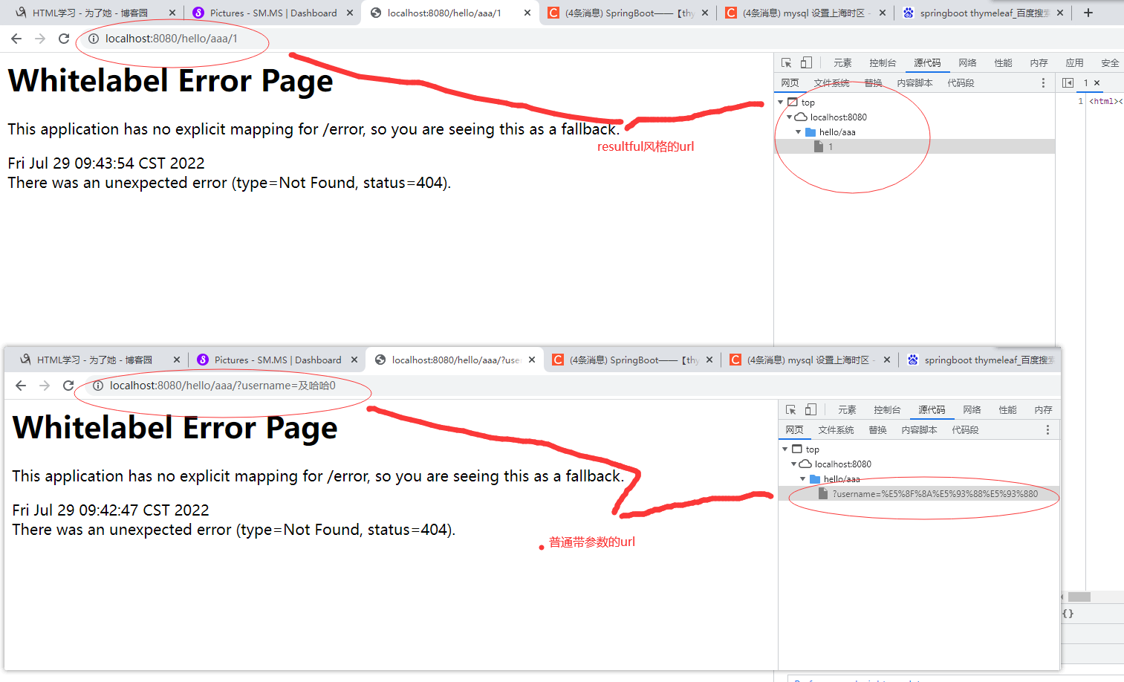Collapse localhost:8080 node in lower DevTools

tap(794, 464)
